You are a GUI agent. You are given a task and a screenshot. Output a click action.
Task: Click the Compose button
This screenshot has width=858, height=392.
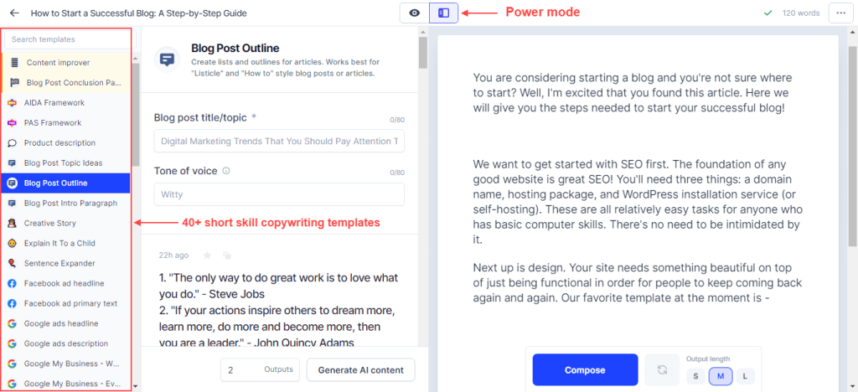pyautogui.click(x=585, y=369)
